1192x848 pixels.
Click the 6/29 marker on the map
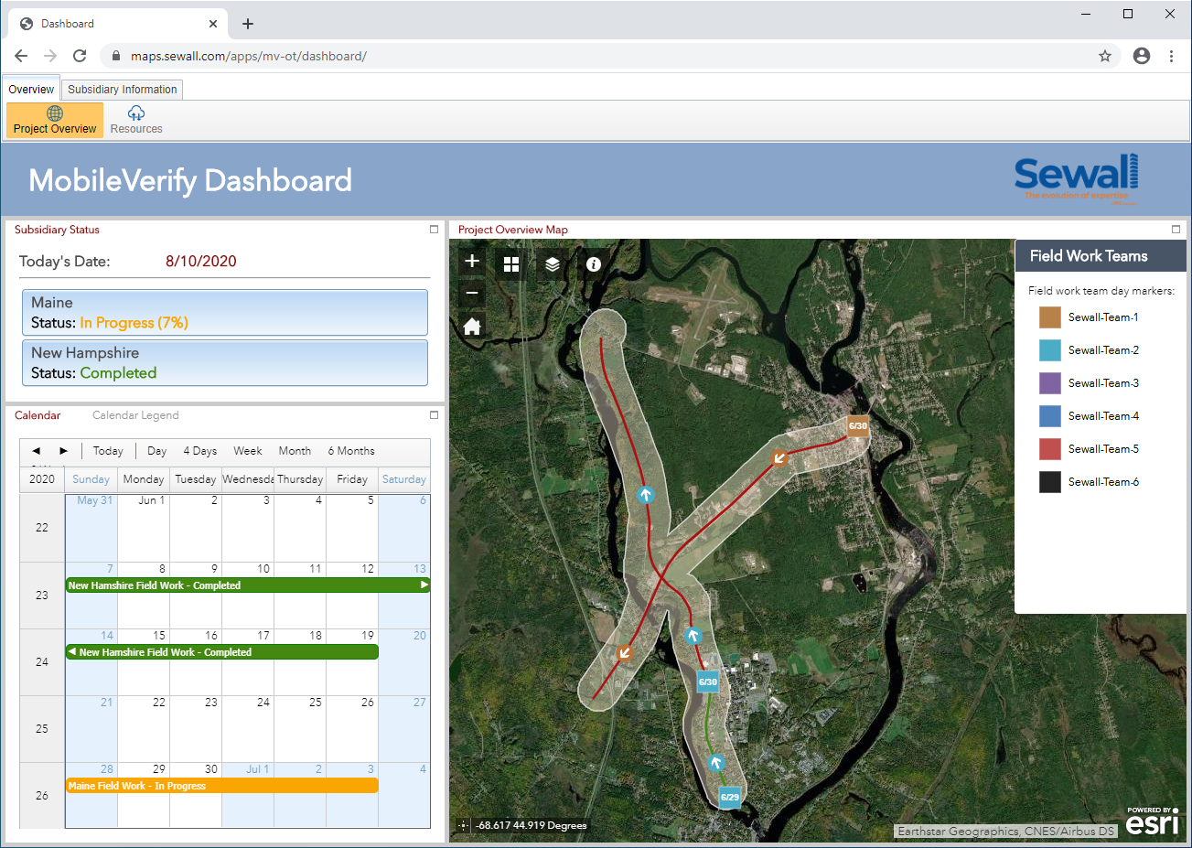click(729, 797)
